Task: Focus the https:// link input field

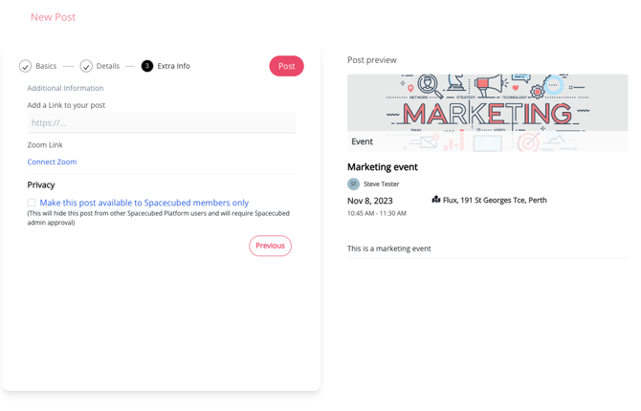Action: tap(161, 122)
